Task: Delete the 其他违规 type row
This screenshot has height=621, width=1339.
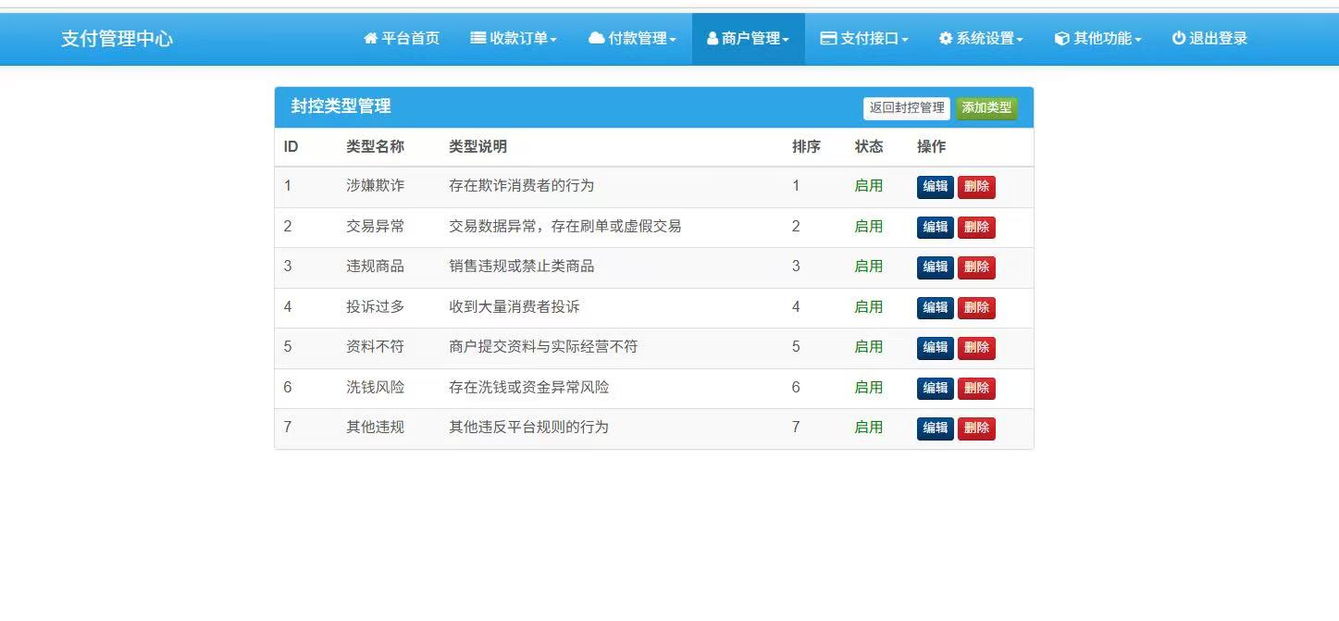Action: pos(976,428)
